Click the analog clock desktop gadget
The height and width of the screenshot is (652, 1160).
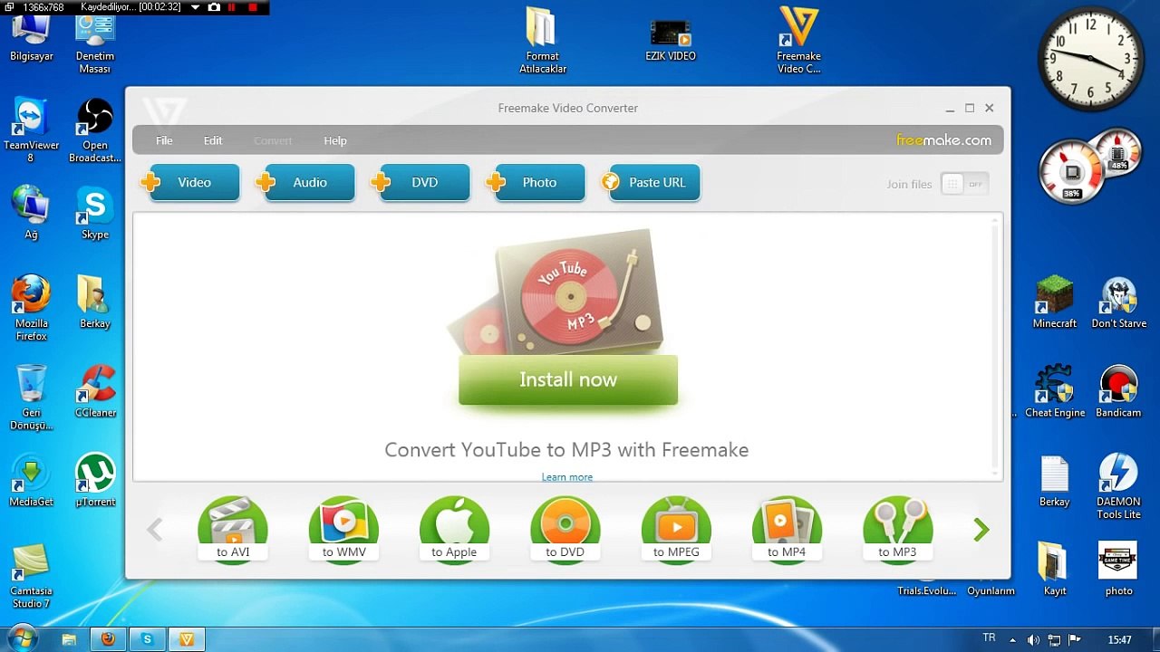coord(1089,61)
